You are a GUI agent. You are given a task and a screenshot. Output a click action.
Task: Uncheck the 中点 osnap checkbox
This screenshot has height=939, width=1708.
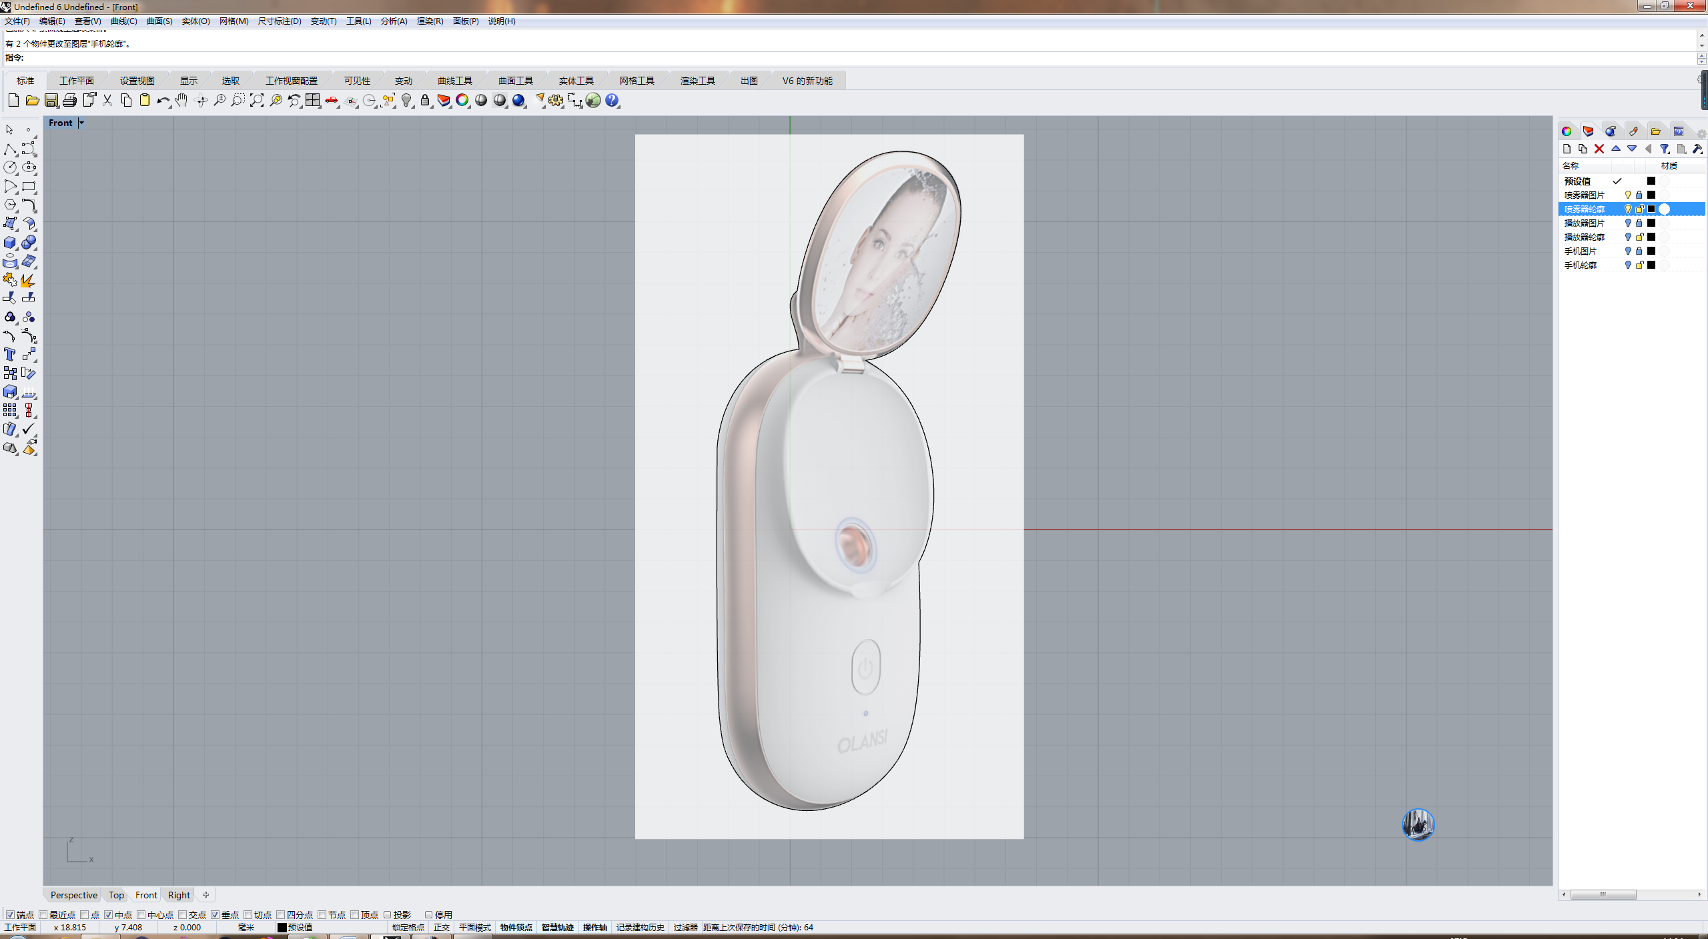coord(108,915)
